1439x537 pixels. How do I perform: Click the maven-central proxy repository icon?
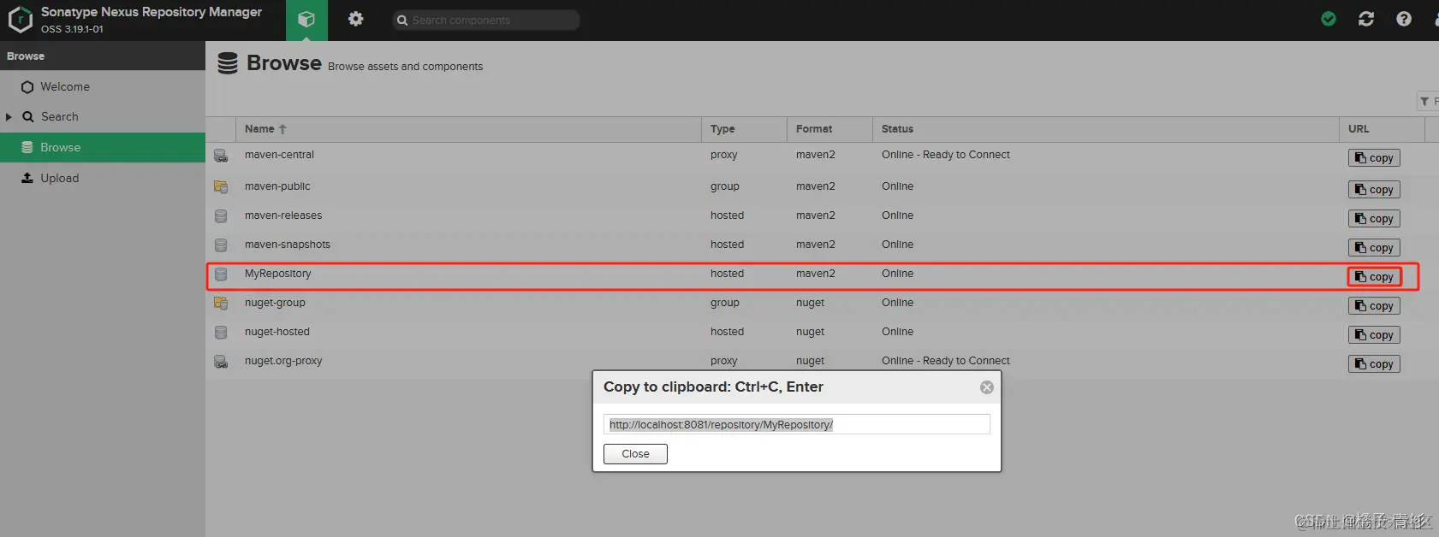coord(221,156)
